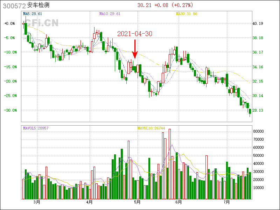
Task: Select the MA30:31.86 indicator label
Action: (186, 14)
